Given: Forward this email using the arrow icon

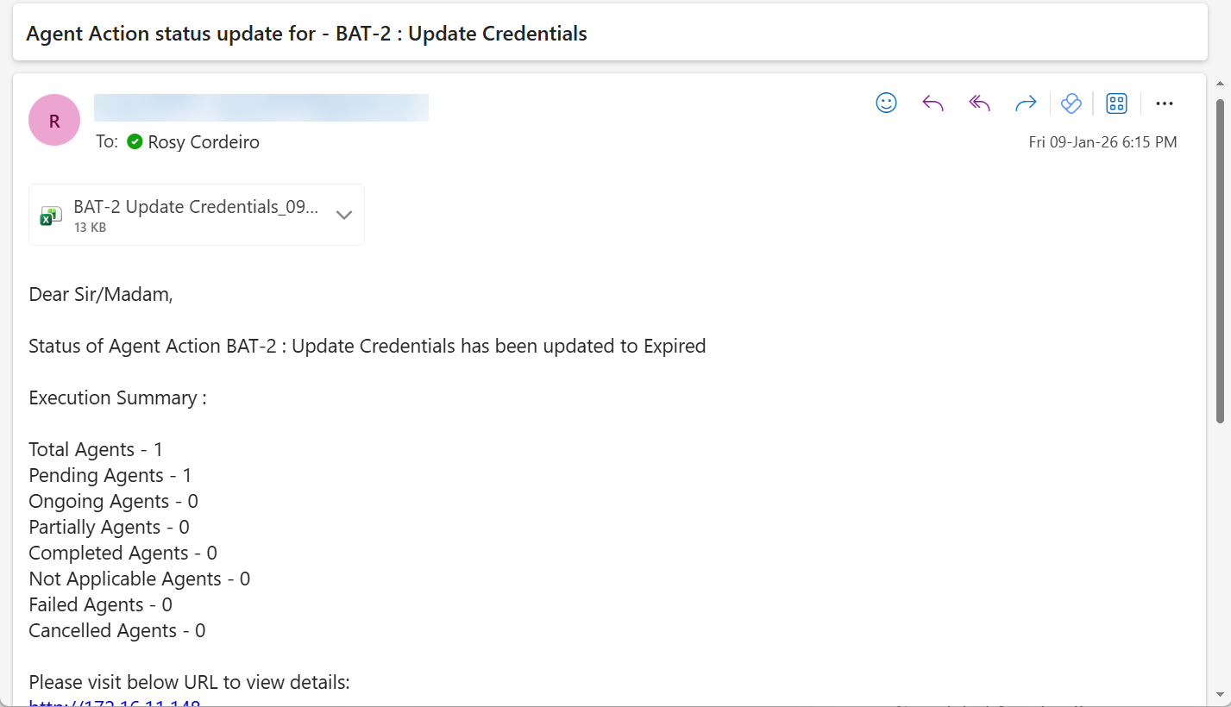Looking at the screenshot, I should pos(1026,103).
